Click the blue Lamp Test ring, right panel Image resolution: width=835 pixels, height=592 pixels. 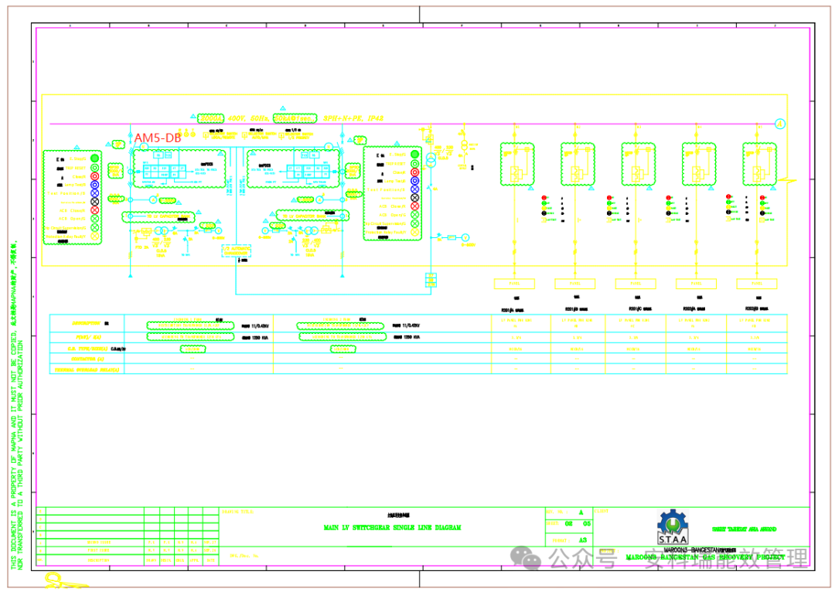pyautogui.click(x=415, y=181)
